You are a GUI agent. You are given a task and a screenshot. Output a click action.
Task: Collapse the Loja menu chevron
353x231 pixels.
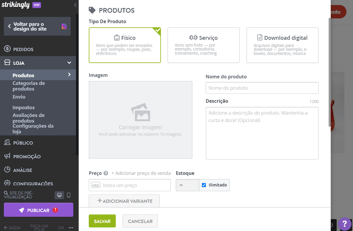coord(69,63)
